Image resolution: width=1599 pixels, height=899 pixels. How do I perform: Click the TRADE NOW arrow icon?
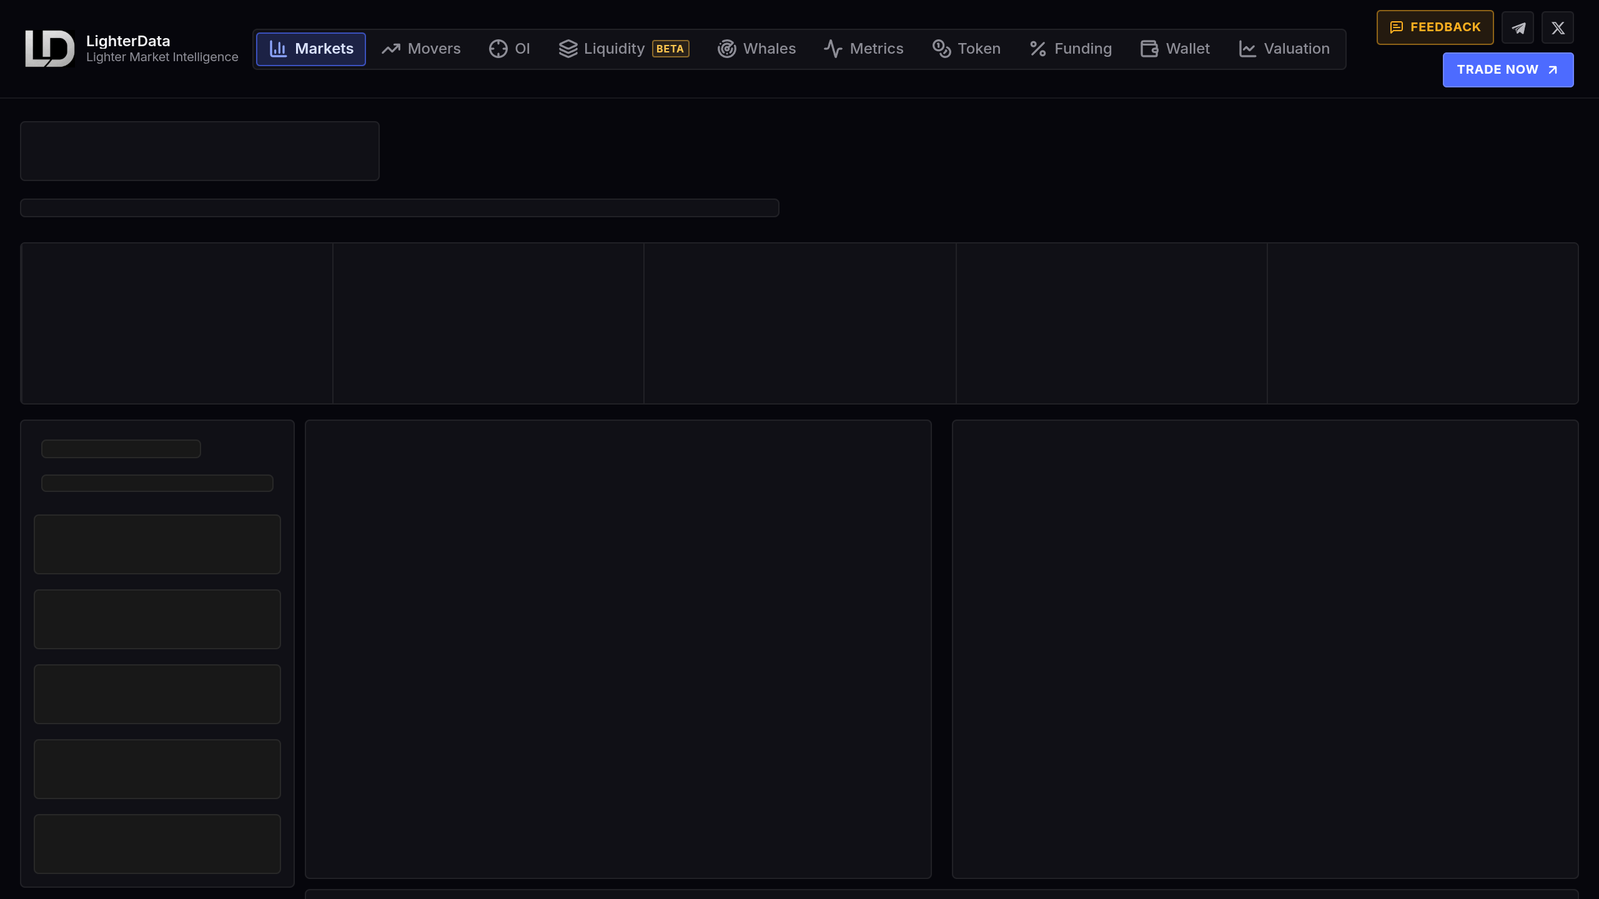1553,70
